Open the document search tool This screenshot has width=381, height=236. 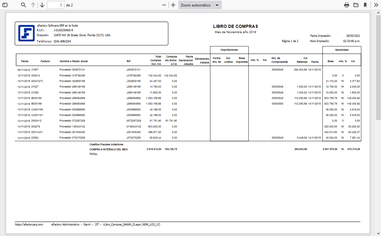click(23, 5)
